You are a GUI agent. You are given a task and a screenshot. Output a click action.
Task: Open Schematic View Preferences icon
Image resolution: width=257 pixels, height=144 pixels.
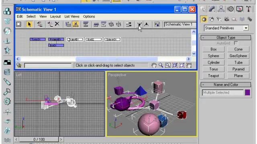(157, 24)
